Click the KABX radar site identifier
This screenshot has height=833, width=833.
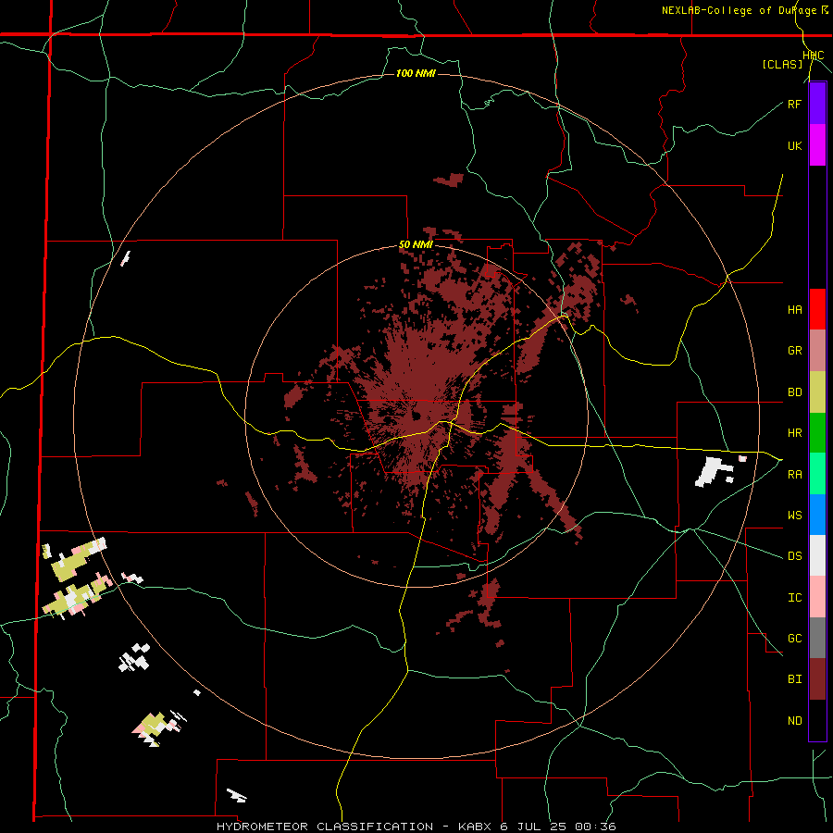pyautogui.click(x=477, y=827)
